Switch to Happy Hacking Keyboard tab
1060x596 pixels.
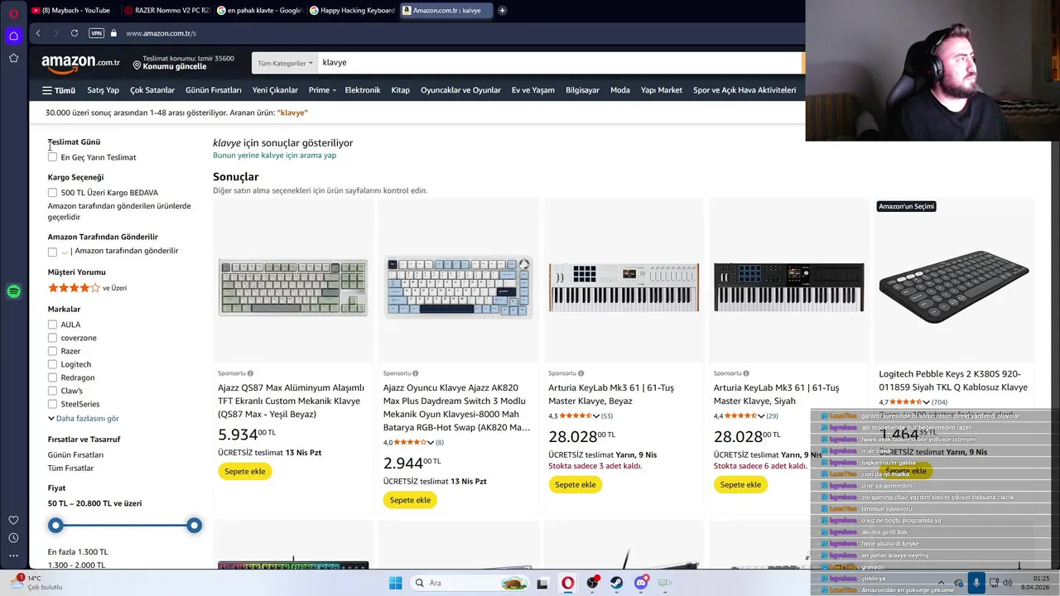(x=353, y=10)
